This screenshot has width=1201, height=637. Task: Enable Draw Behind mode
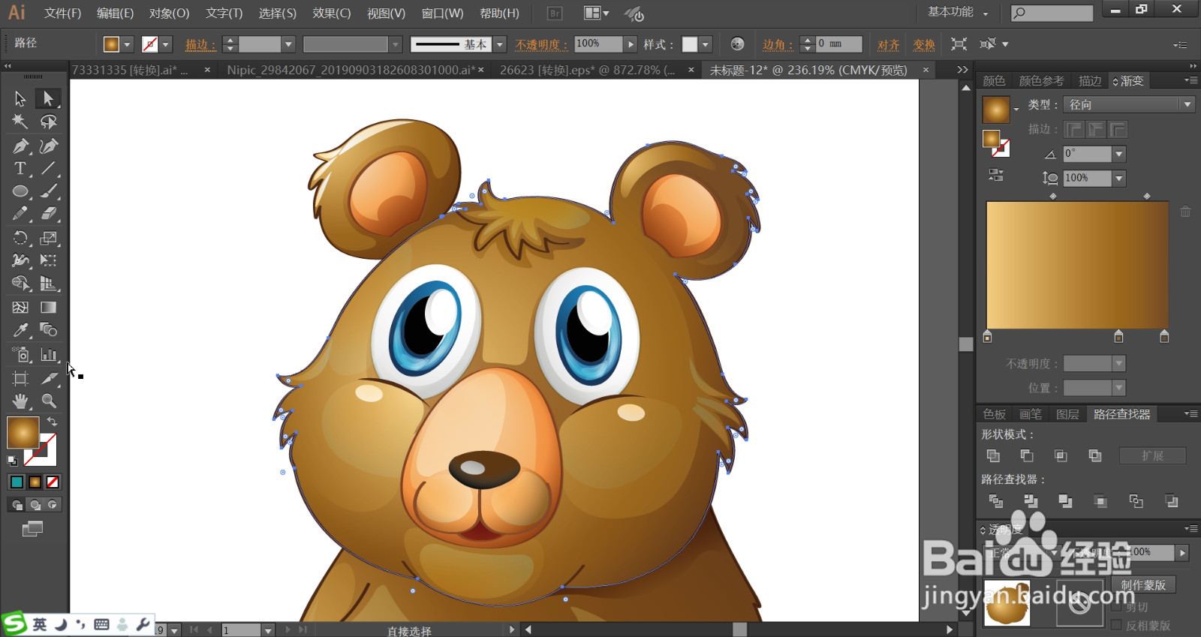click(35, 505)
